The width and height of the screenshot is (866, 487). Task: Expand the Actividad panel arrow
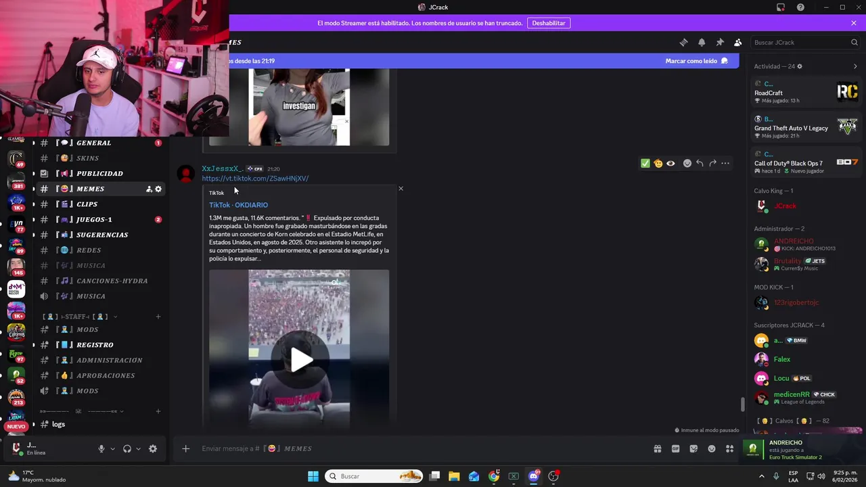click(x=855, y=66)
